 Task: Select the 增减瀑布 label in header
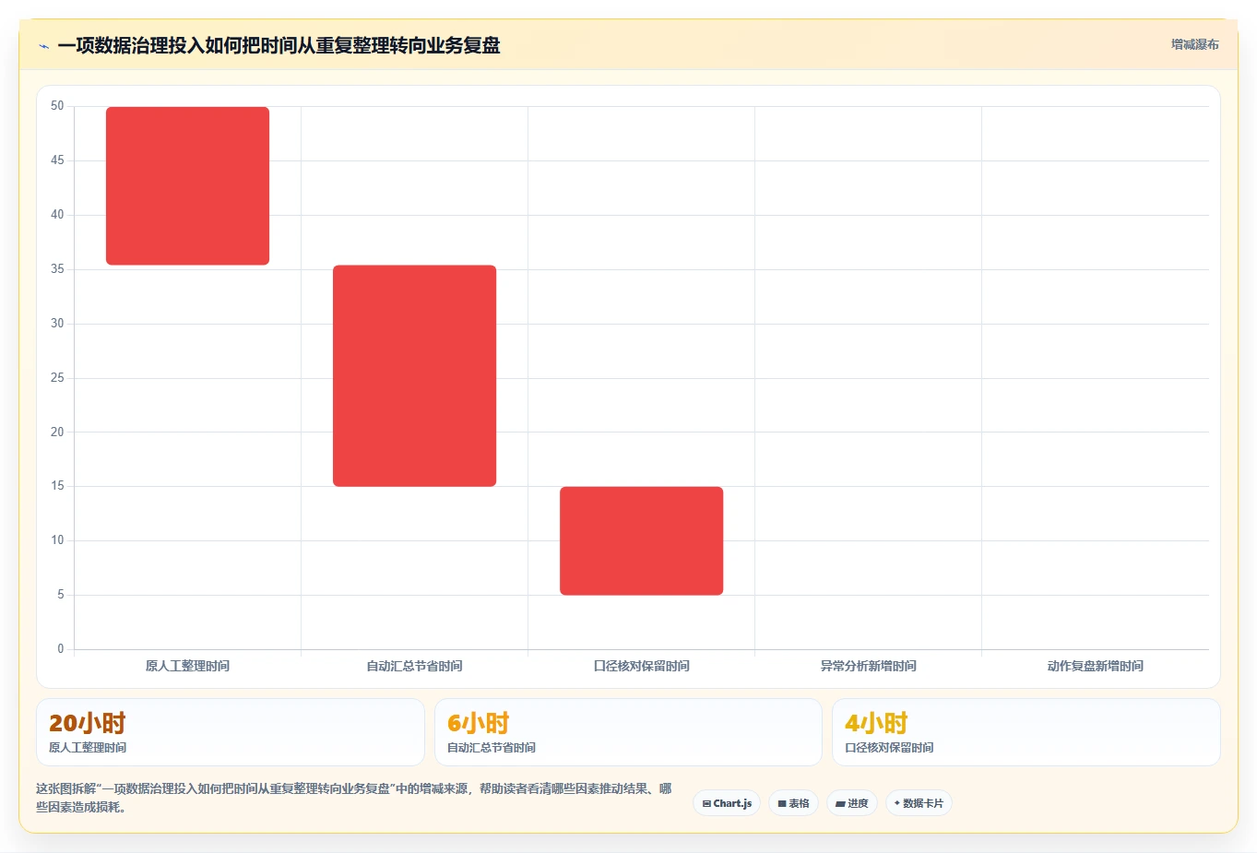(1195, 44)
